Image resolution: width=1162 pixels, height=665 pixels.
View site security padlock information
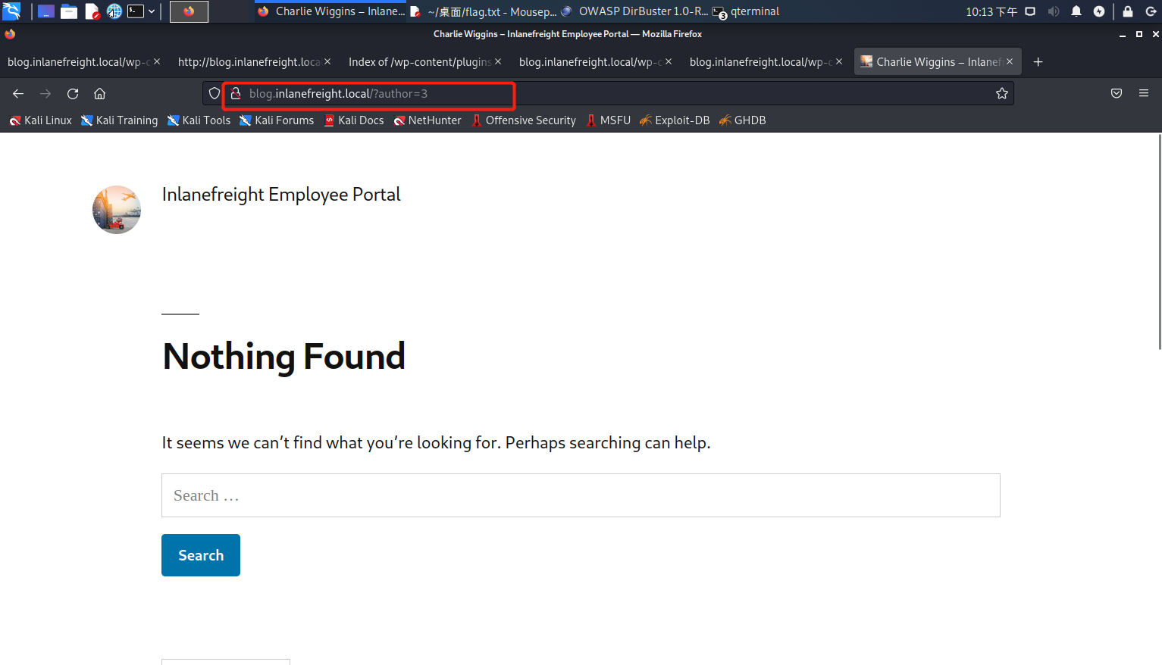236,93
